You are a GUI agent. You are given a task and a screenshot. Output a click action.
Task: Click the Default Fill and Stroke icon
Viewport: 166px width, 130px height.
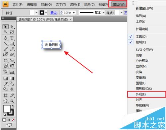tap(5, 114)
